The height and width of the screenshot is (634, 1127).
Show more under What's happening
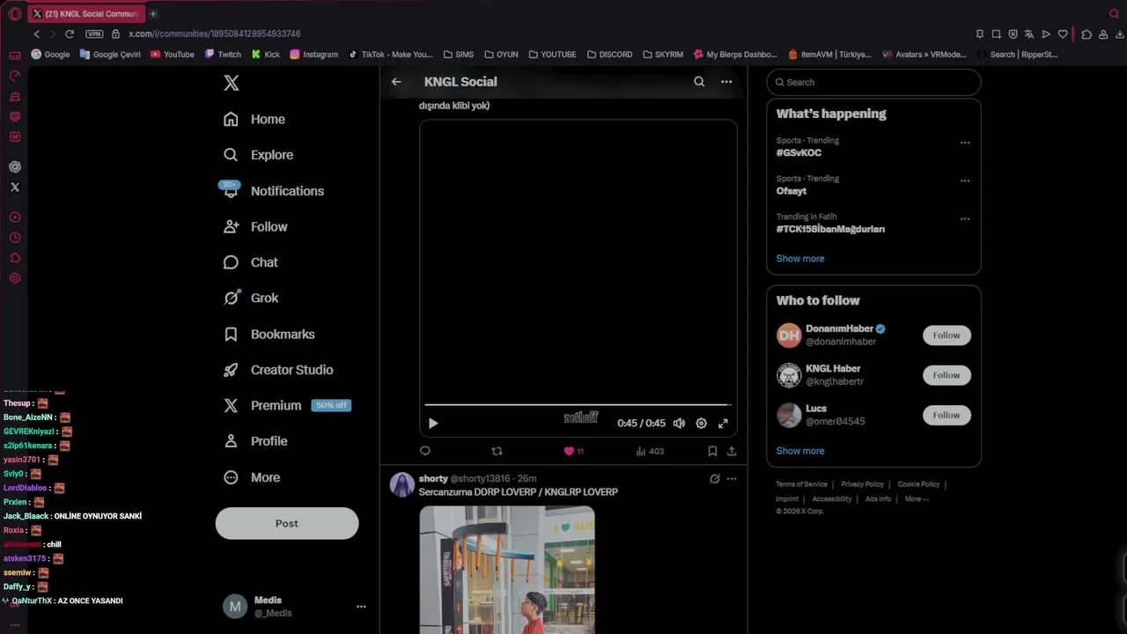800,259
